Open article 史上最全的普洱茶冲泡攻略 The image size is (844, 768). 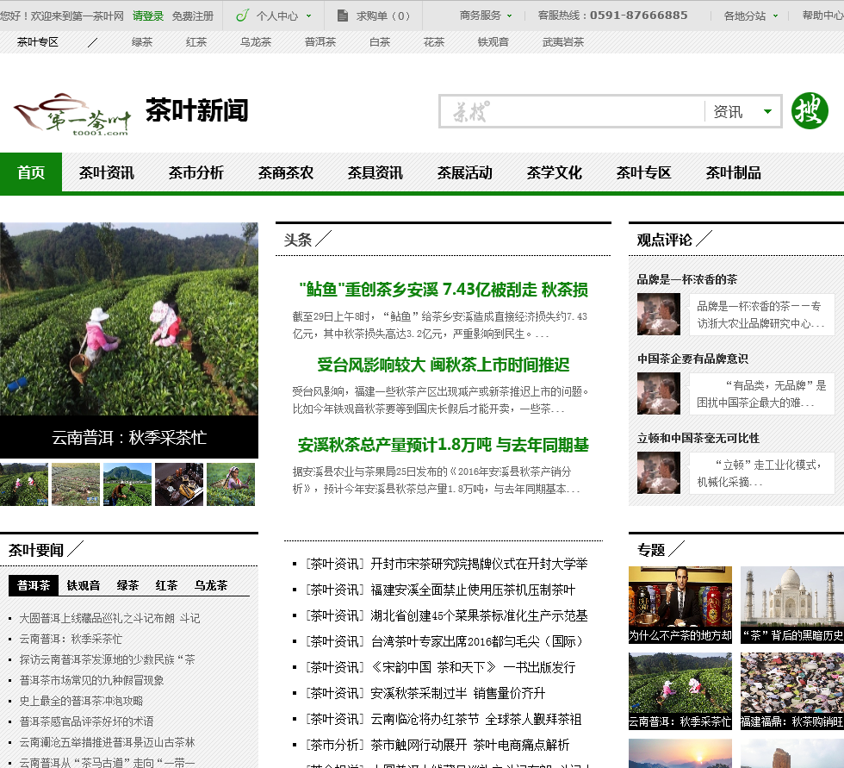pyautogui.click(x=81, y=701)
